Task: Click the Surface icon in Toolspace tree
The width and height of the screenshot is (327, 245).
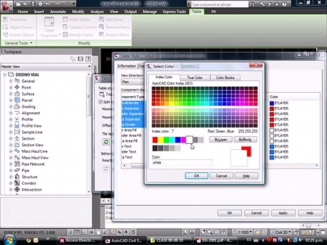Action: pyautogui.click(x=17, y=94)
